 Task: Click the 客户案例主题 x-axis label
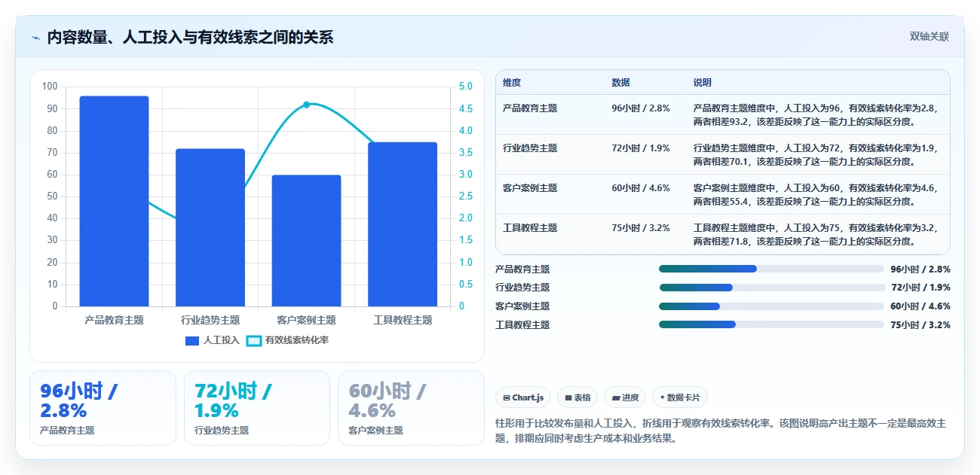pyautogui.click(x=306, y=320)
